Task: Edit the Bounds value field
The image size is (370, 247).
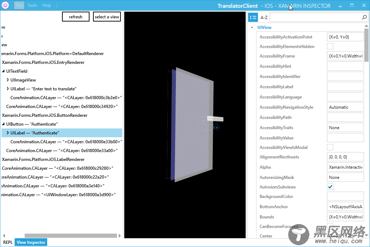Action: click(x=345, y=217)
